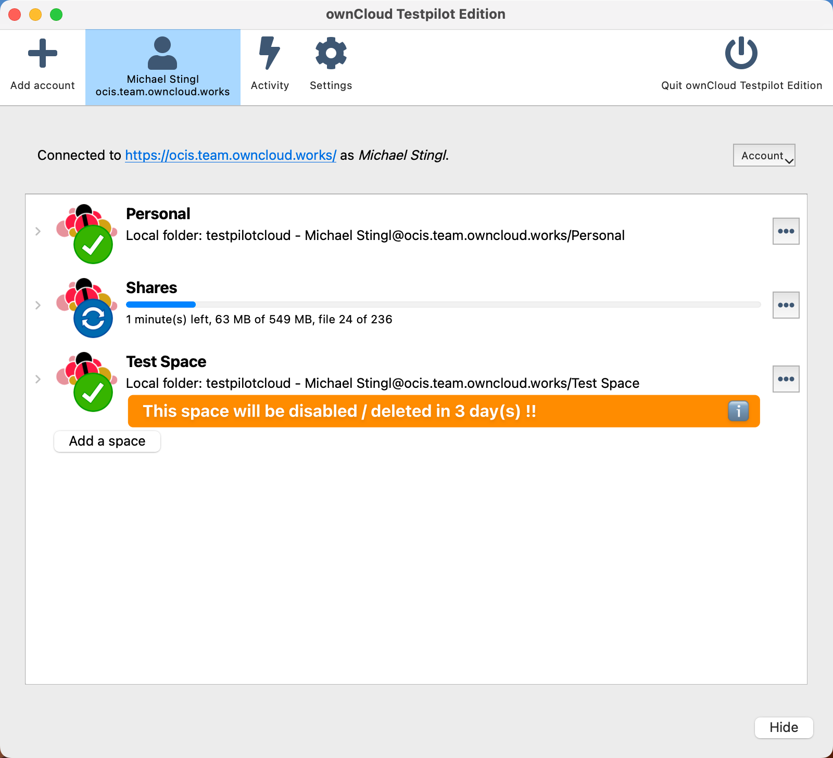Click the Test Space local folder path text
Image resolution: width=833 pixels, height=758 pixels.
(x=383, y=383)
